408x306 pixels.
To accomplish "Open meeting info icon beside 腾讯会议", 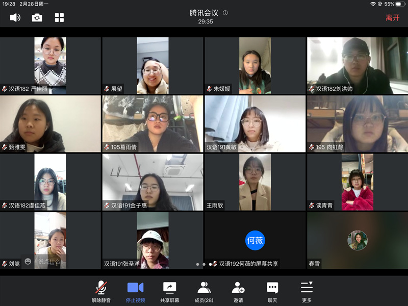I will pyautogui.click(x=225, y=13).
